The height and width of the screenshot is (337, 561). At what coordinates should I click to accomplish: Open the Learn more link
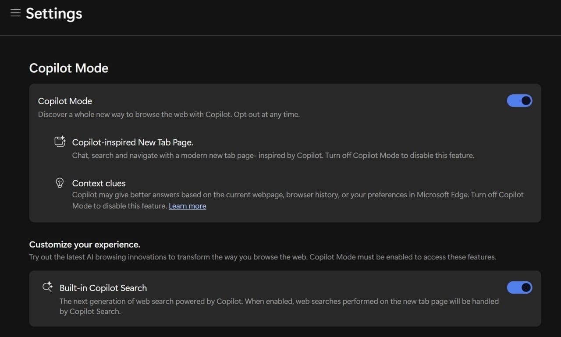pos(187,206)
